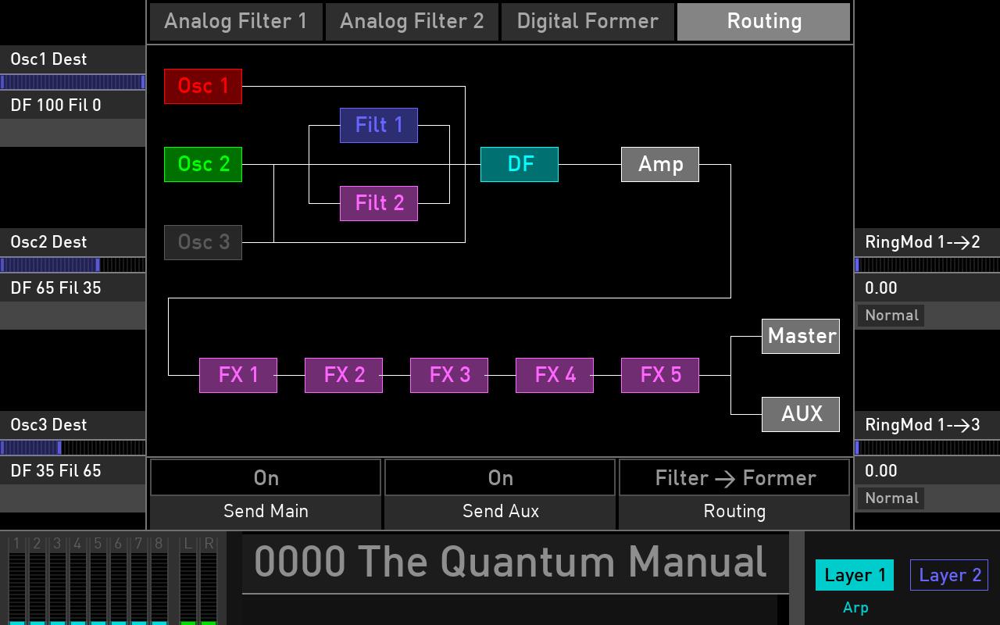Adjust the Osc1 Dest slider

[73, 80]
